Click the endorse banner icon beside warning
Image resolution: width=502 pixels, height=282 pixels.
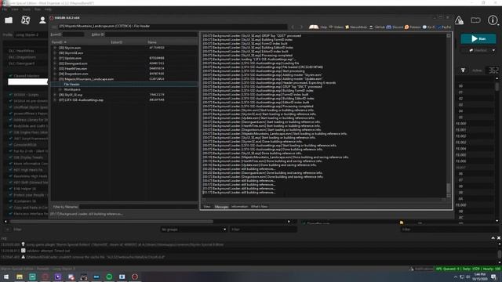(476, 20)
